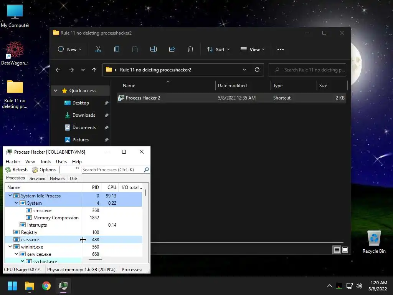Sort processes by CPU column

point(110,187)
